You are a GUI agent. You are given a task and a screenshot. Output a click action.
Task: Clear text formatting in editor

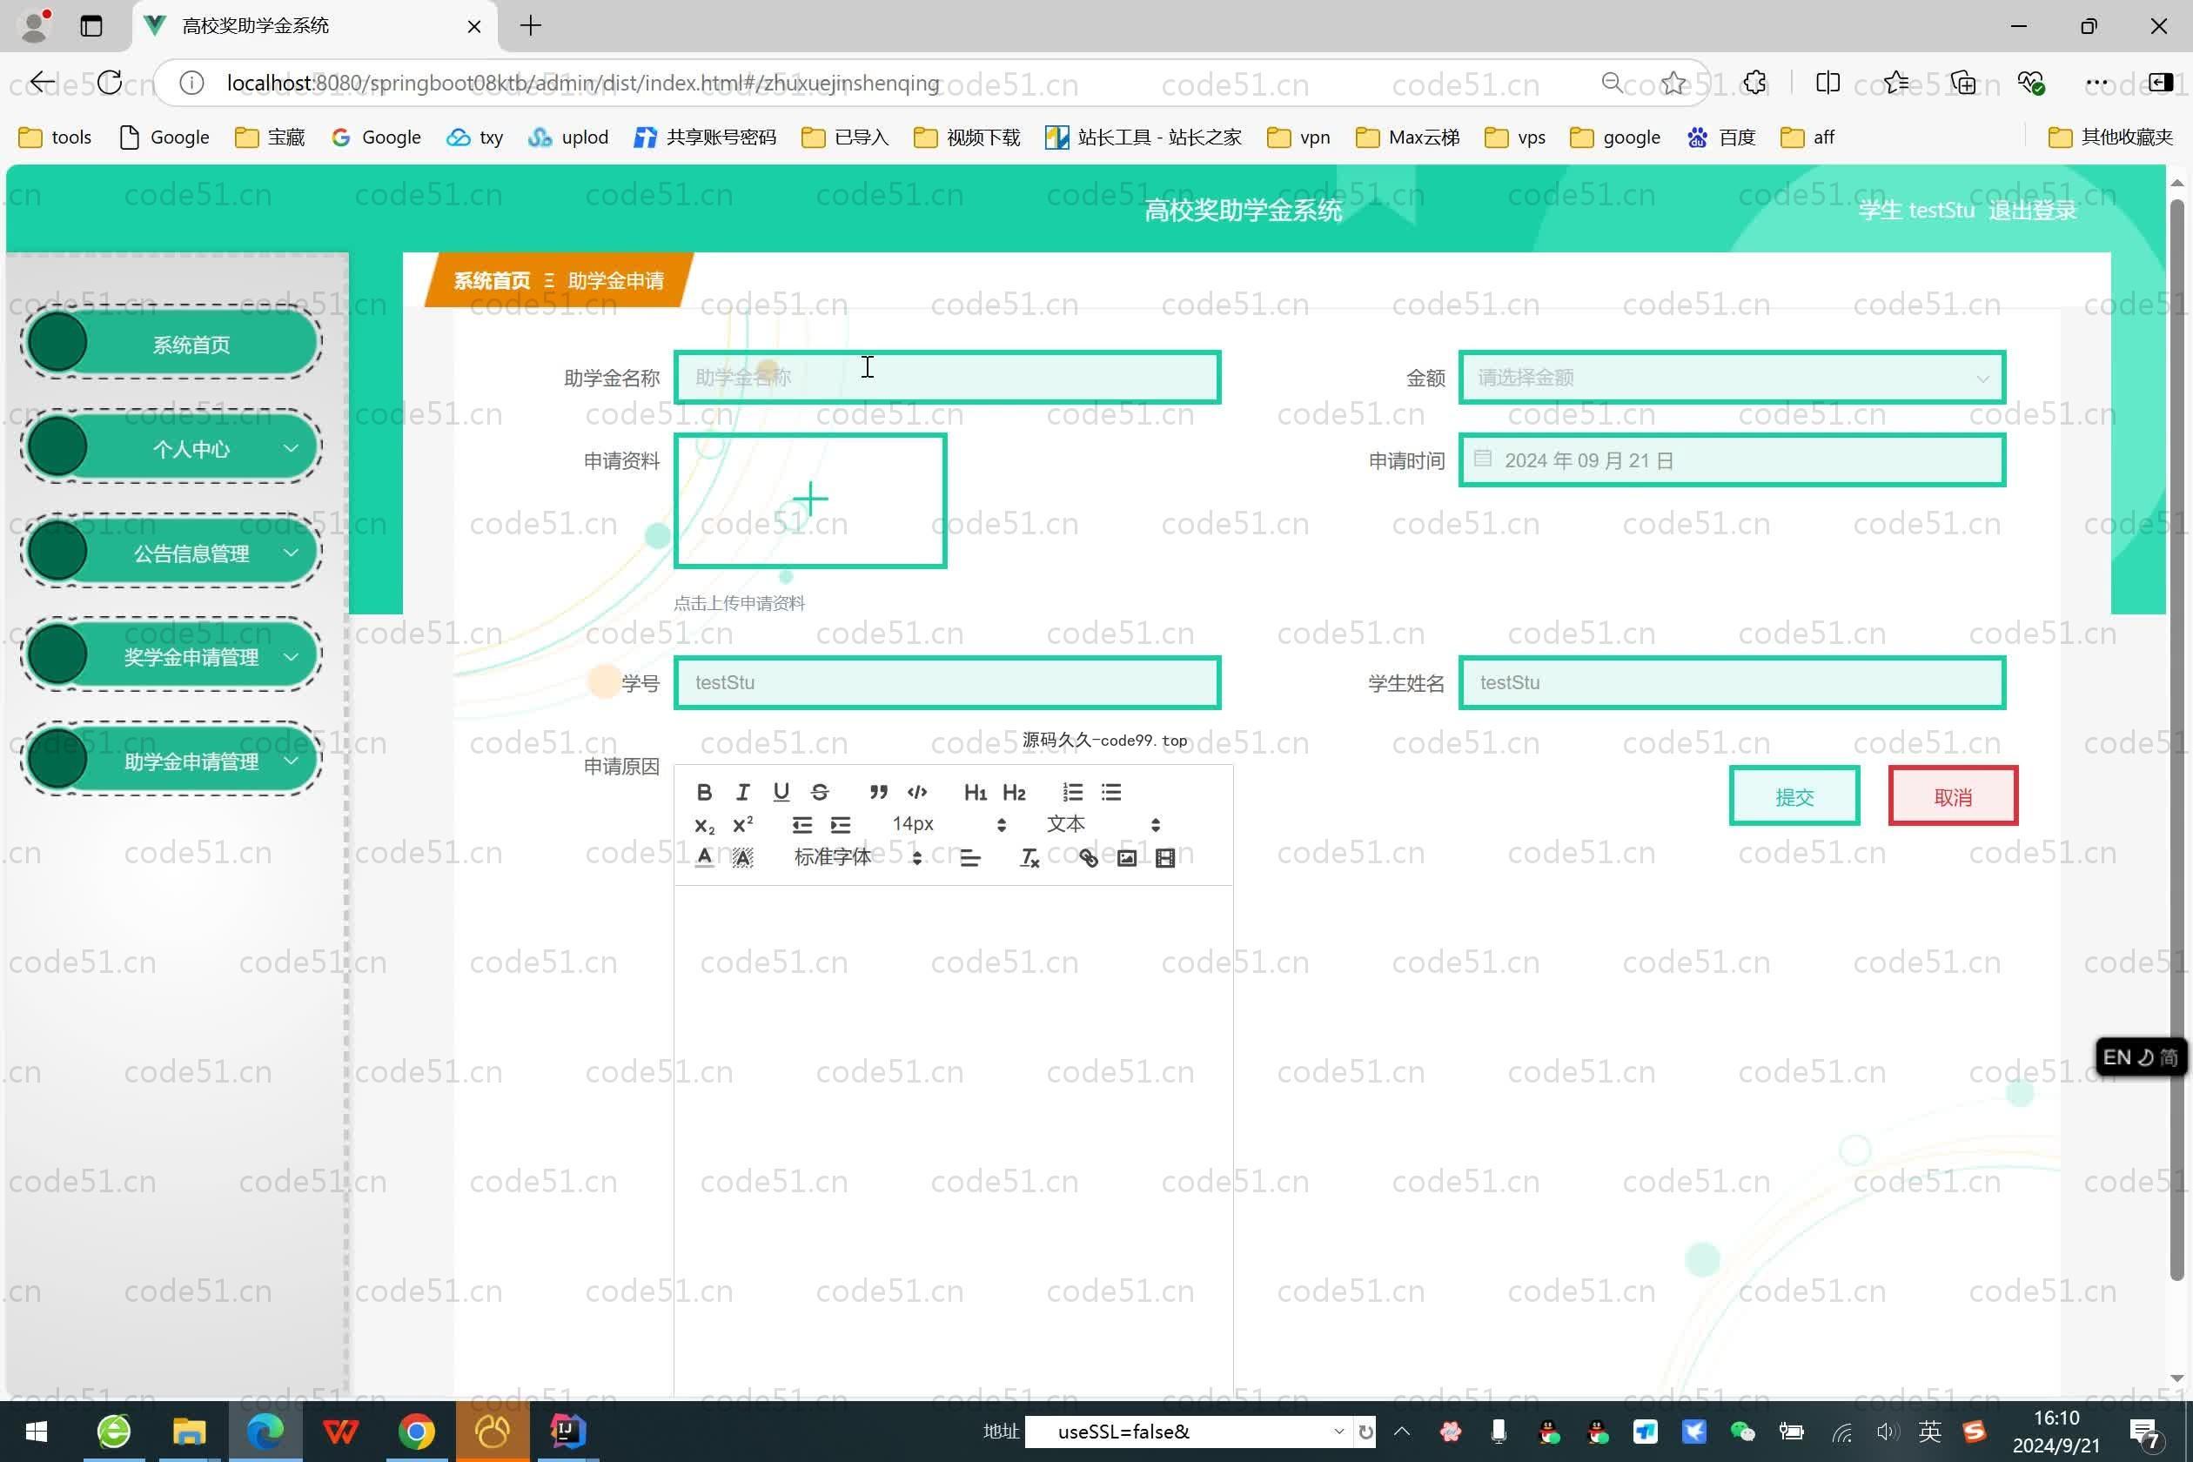[x=1029, y=858]
